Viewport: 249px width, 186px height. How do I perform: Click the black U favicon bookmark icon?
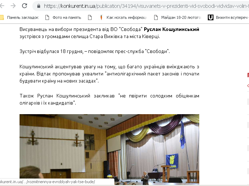point(211,17)
